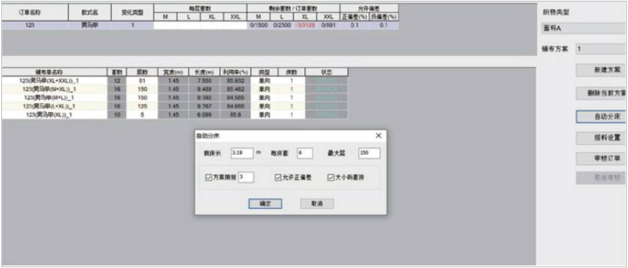628x268 pixels.
Task: Click the 订单名称 column header
Action: click(35, 13)
